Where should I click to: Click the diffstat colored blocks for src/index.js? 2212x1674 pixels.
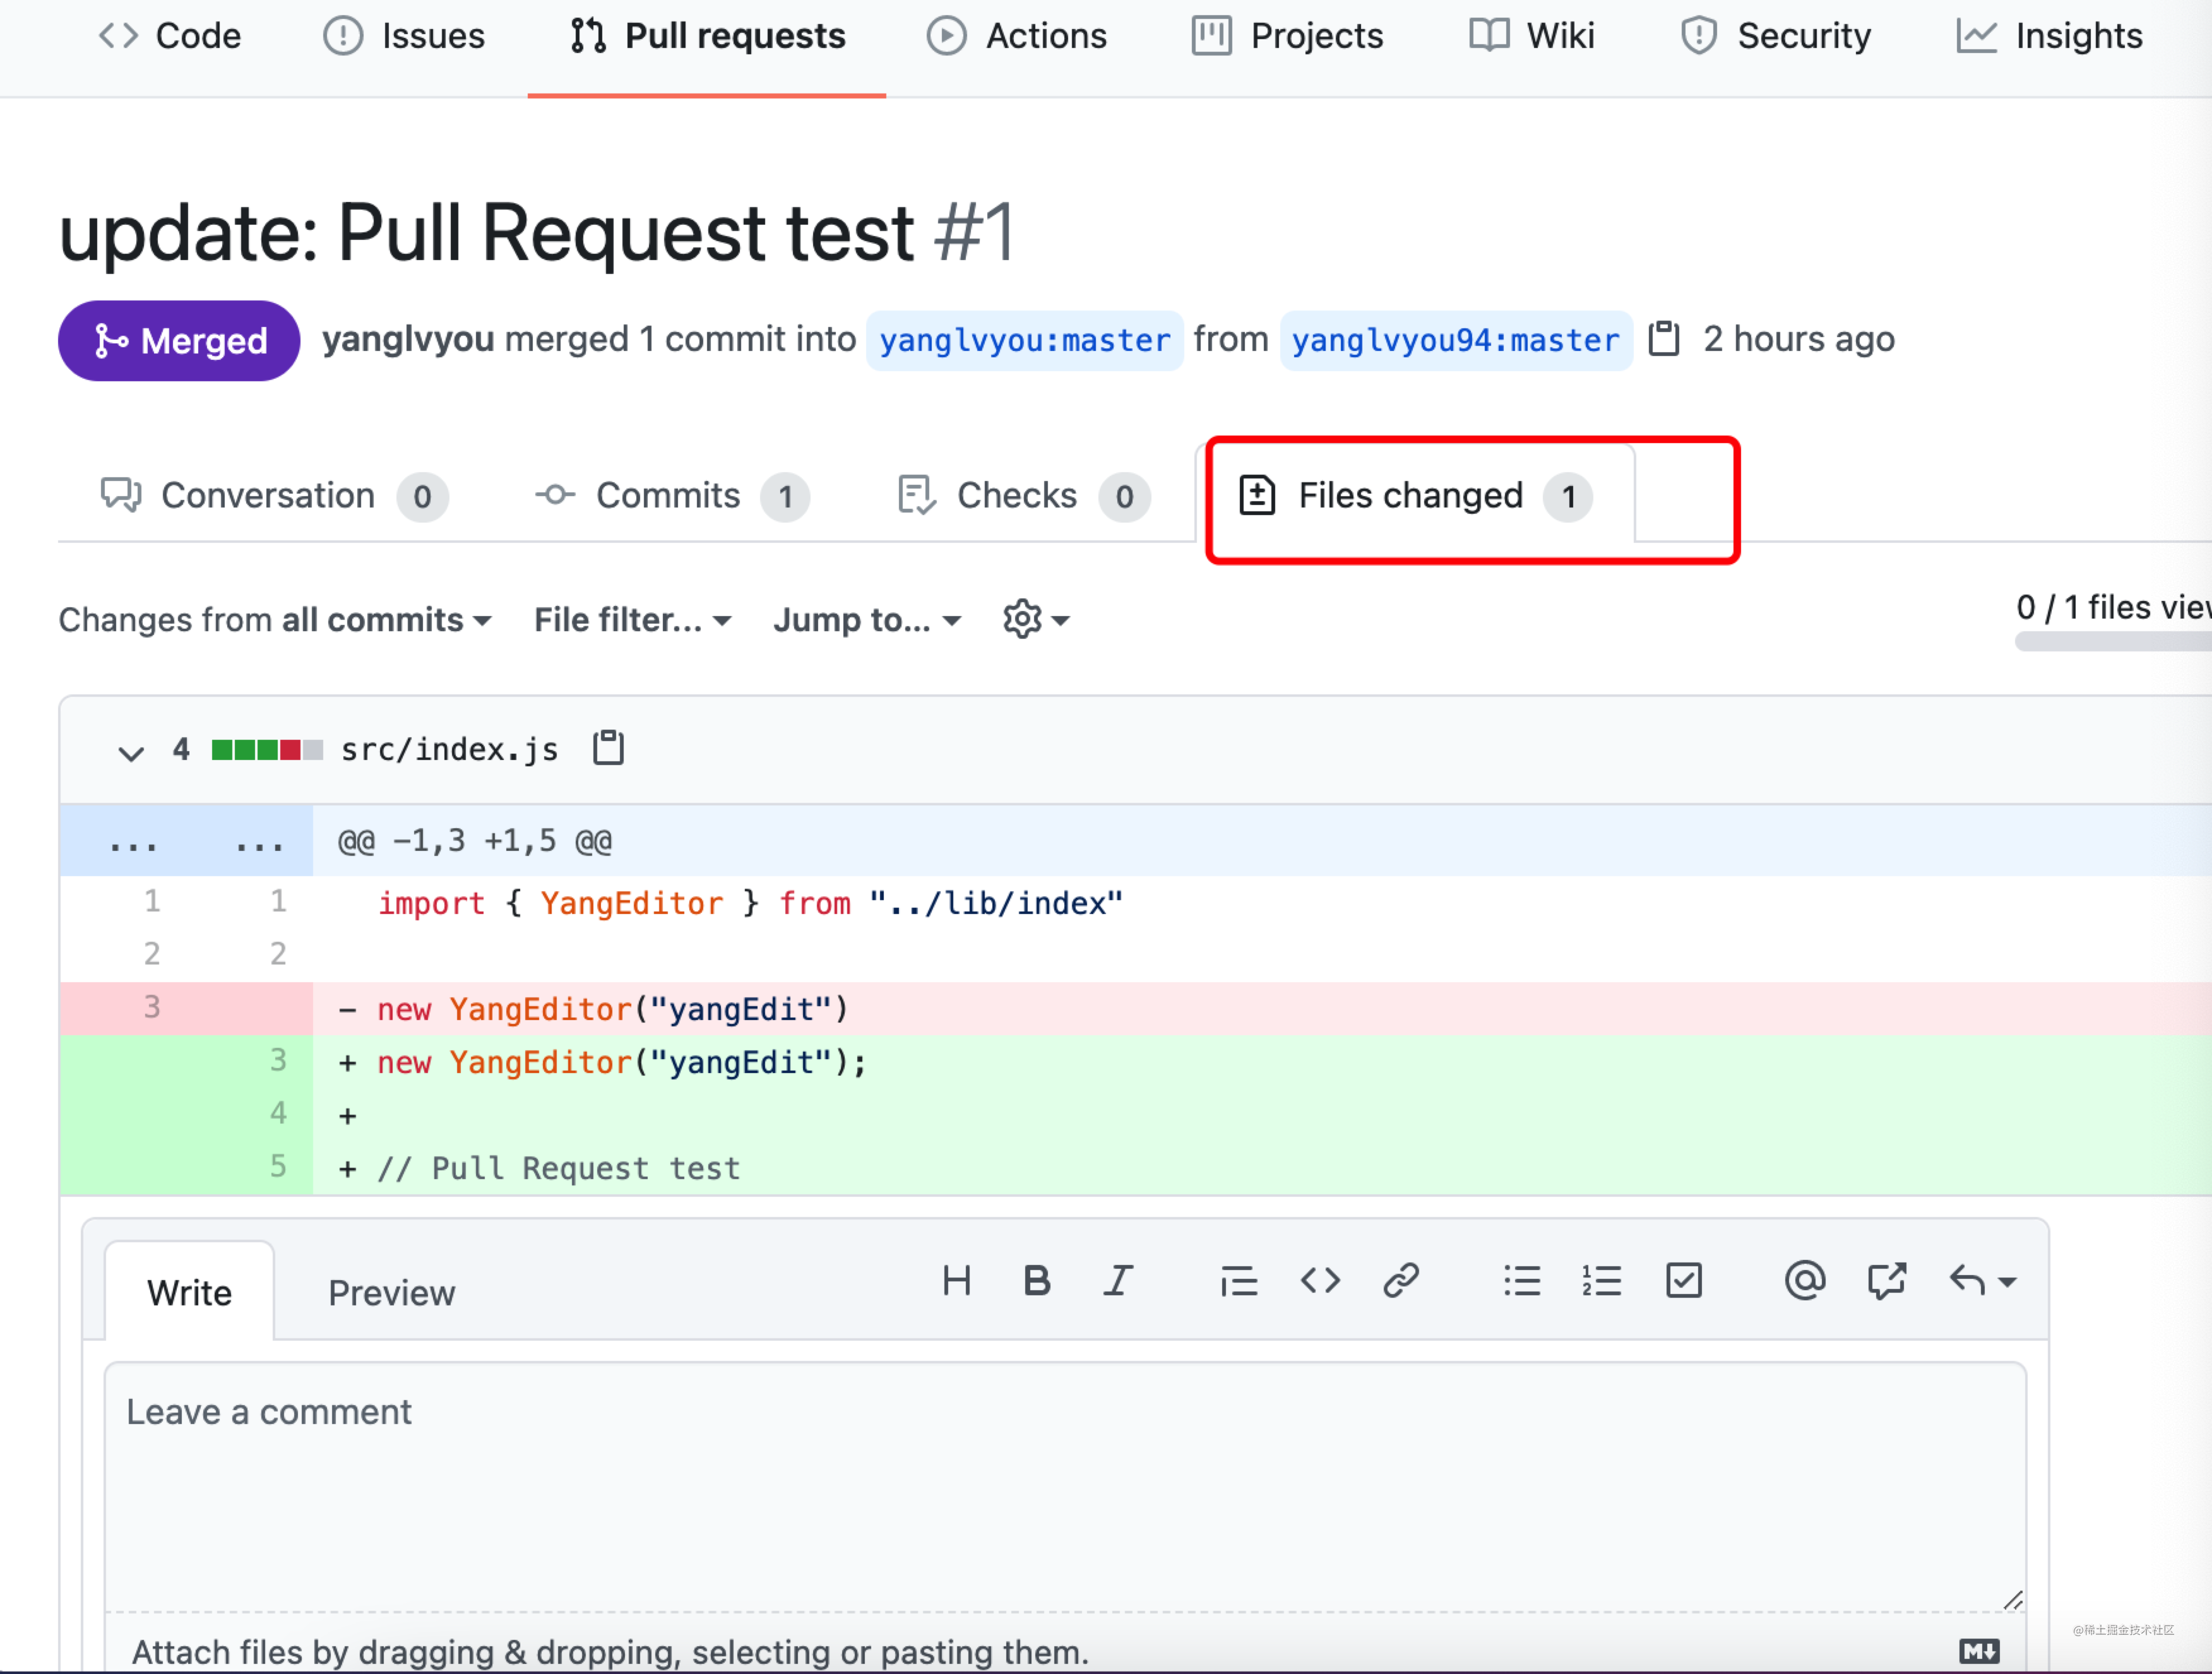[x=267, y=750]
